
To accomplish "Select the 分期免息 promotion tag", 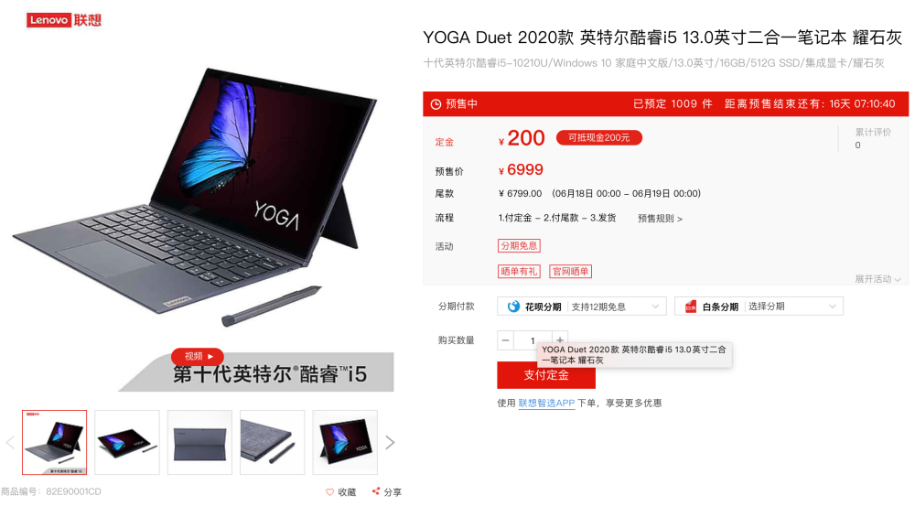I will [519, 246].
